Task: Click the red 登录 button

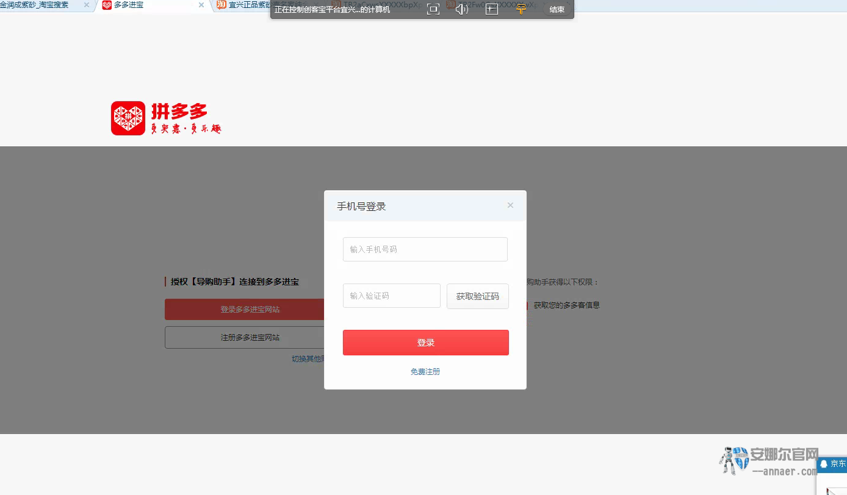Action: [x=426, y=343]
